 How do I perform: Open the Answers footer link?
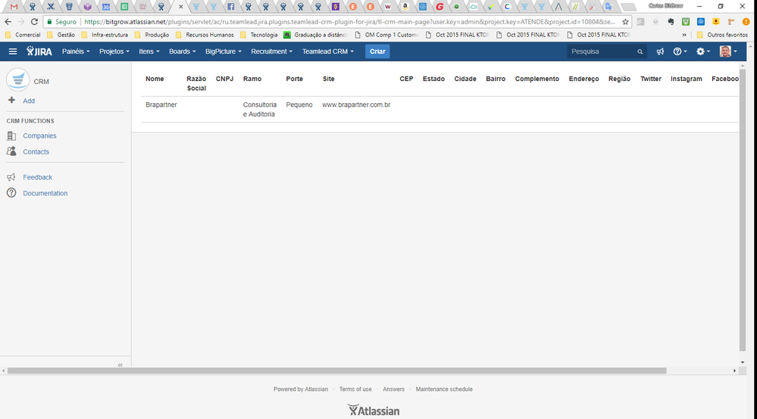click(393, 389)
